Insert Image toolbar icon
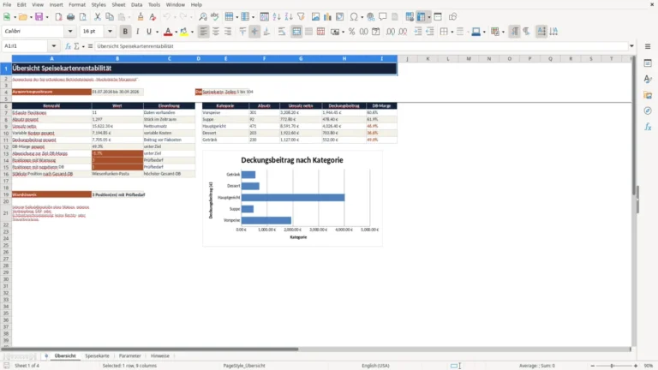Screen dimensions: 658x370 tap(315, 17)
